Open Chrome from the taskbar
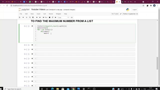The height and width of the screenshot is (90, 160). click(73, 89)
